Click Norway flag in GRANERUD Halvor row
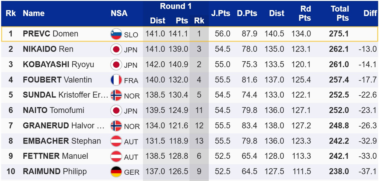Viewport: 379px width, 181px height. click(116, 126)
